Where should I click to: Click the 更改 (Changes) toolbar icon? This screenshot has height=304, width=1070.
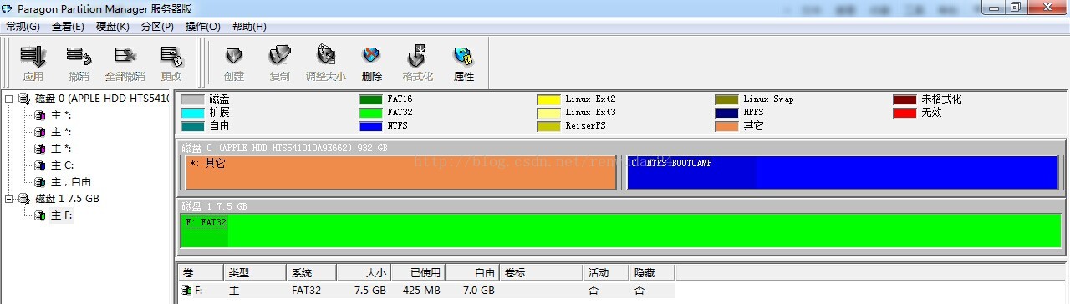pyautogui.click(x=171, y=57)
